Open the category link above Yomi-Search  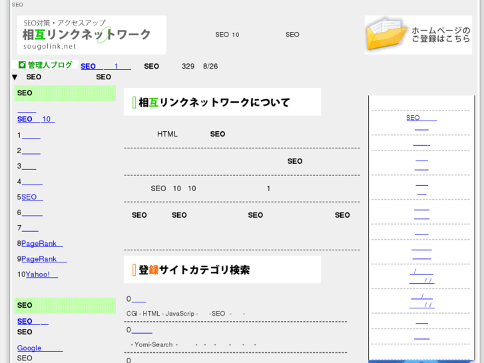coord(142,330)
